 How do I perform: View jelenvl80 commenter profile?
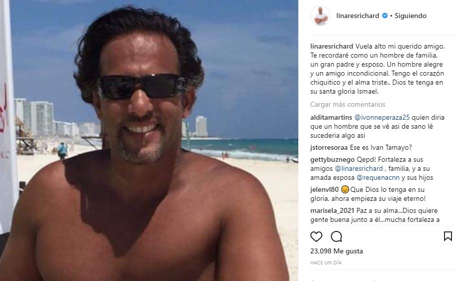pos(324,189)
